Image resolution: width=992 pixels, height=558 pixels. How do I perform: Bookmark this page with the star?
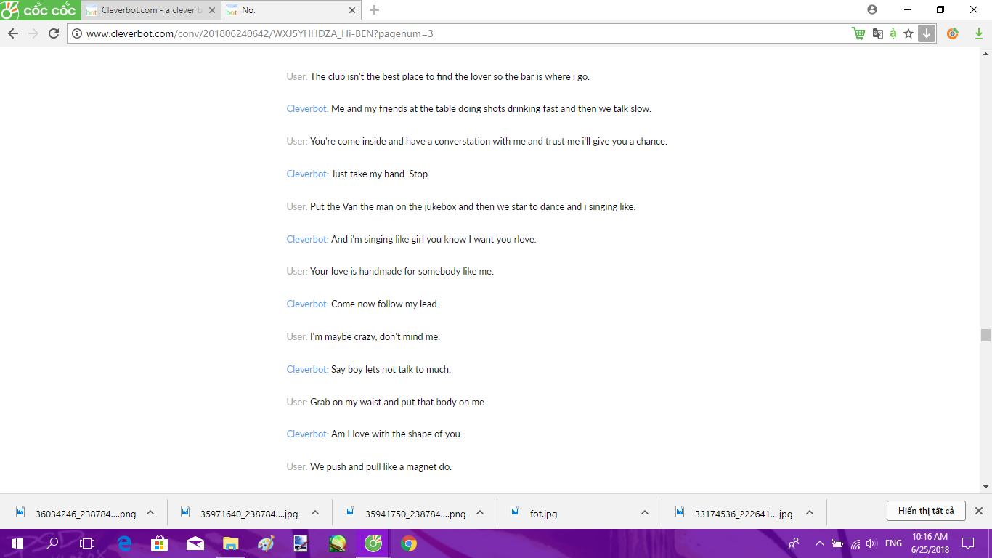pos(908,33)
